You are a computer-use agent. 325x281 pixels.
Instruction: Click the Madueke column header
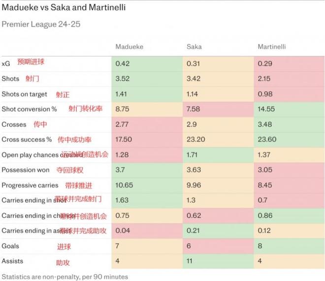[x=130, y=47]
